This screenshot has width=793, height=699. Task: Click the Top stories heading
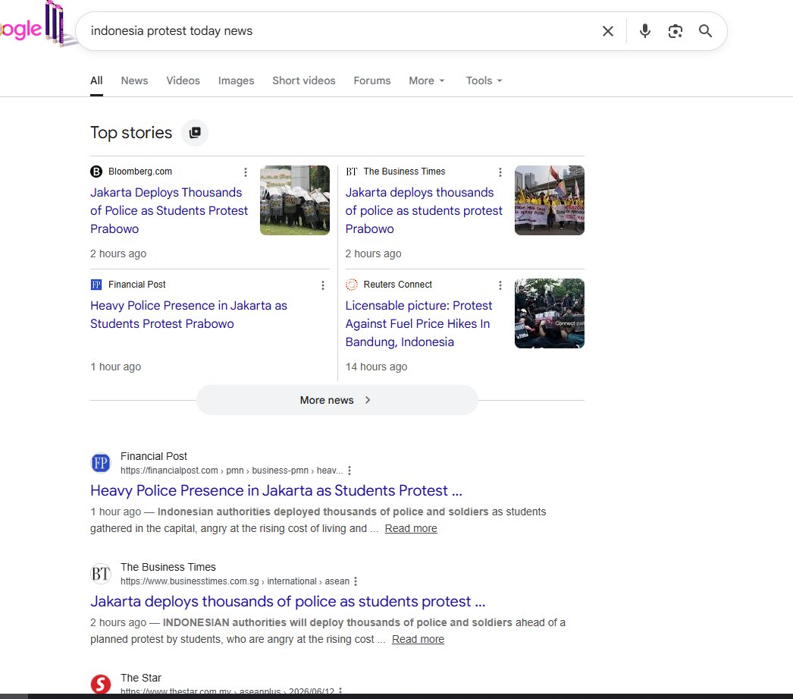pyautogui.click(x=131, y=133)
